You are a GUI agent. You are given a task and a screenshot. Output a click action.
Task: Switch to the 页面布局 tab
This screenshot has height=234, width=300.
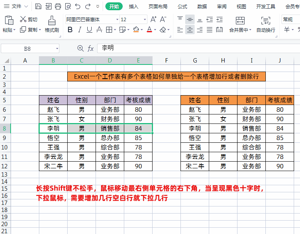coord(158,7)
